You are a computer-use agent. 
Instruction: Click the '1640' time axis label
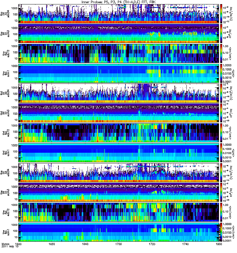[x=85, y=244]
